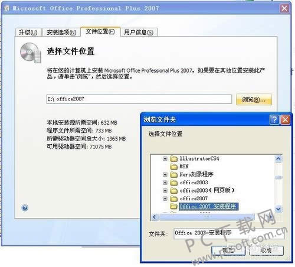This screenshot has width=295, height=267.
Task: Expand the office2003（网页版）tree node
Action: (165, 191)
